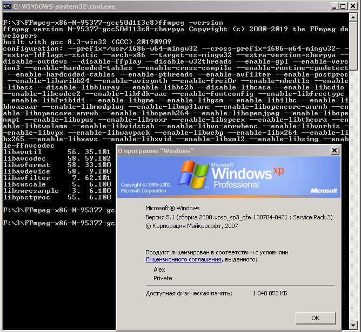The width and height of the screenshot is (361, 332).
Task: Minimize the cmd.exe window
Action: coord(335,6)
